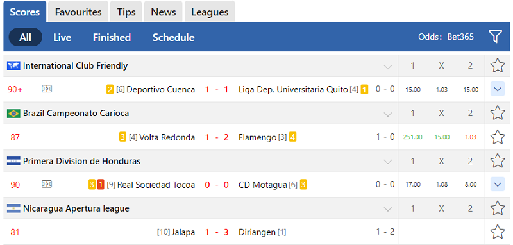
Task: Open pitch icon for Deportivo Cuenca match
Action: [47, 89]
